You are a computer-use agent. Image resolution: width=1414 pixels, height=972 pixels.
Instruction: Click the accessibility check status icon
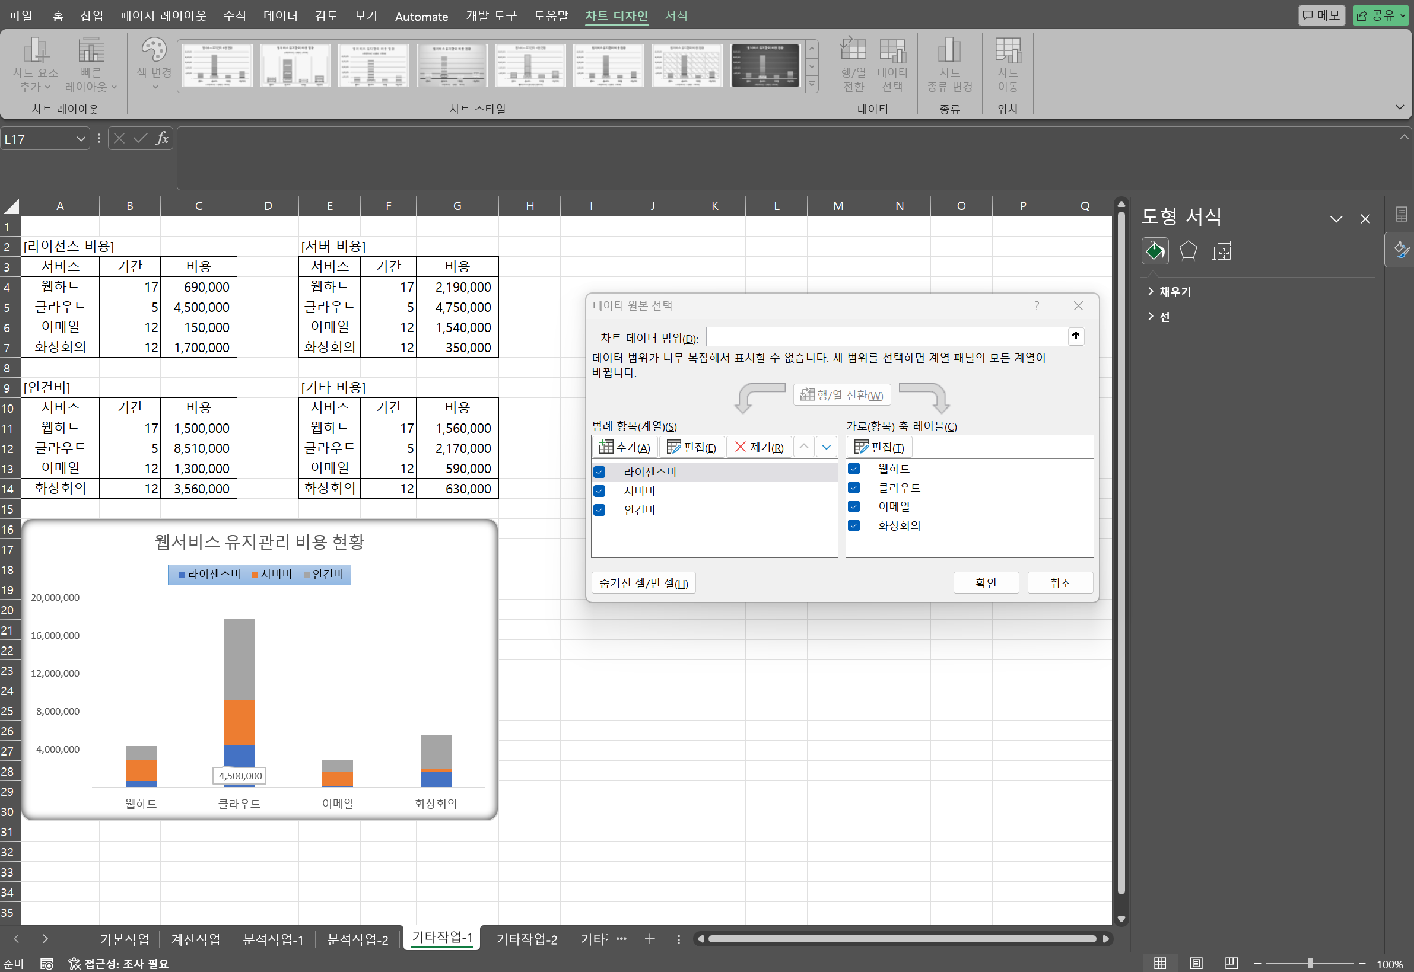click(x=74, y=964)
